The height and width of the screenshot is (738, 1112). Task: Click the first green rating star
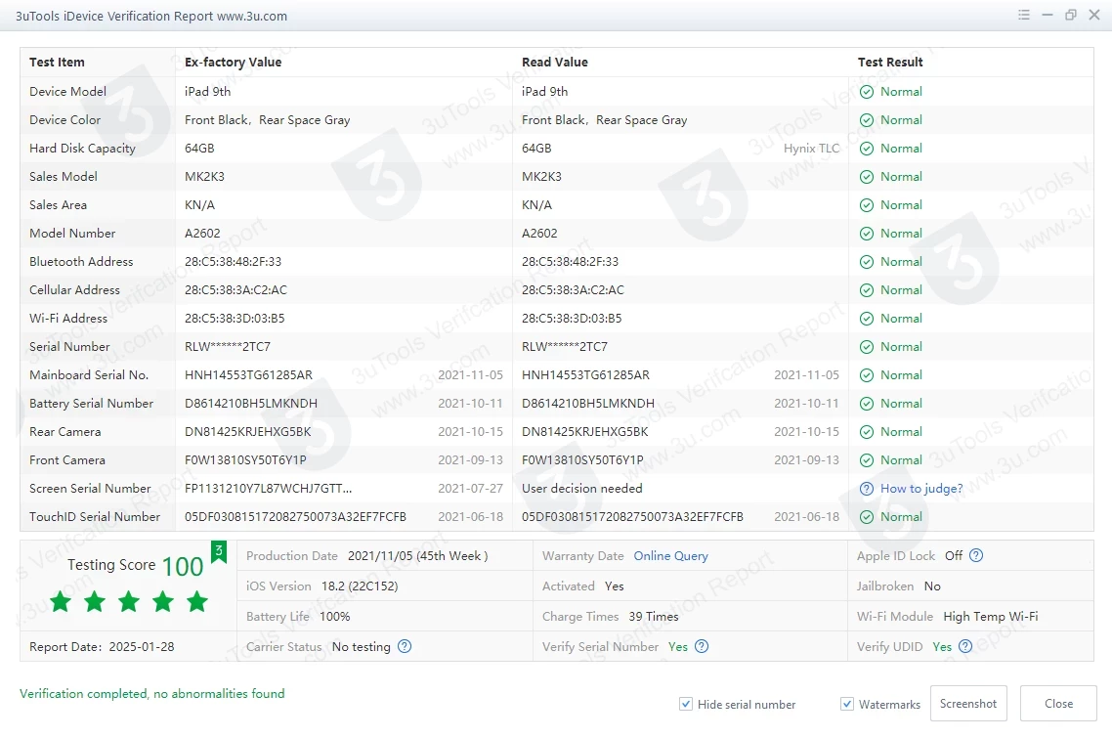(x=61, y=602)
